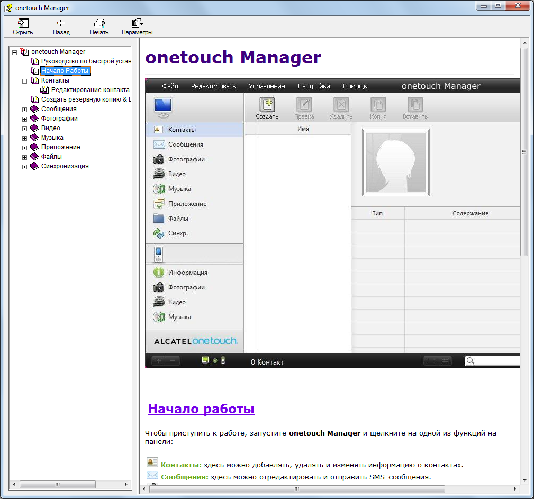Click the minus button in bottom bar
This screenshot has height=499, width=534.
pos(173,361)
